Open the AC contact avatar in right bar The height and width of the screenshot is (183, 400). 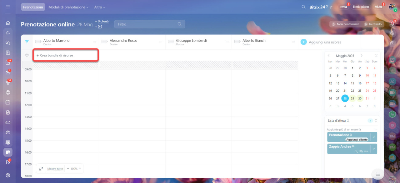(392, 81)
